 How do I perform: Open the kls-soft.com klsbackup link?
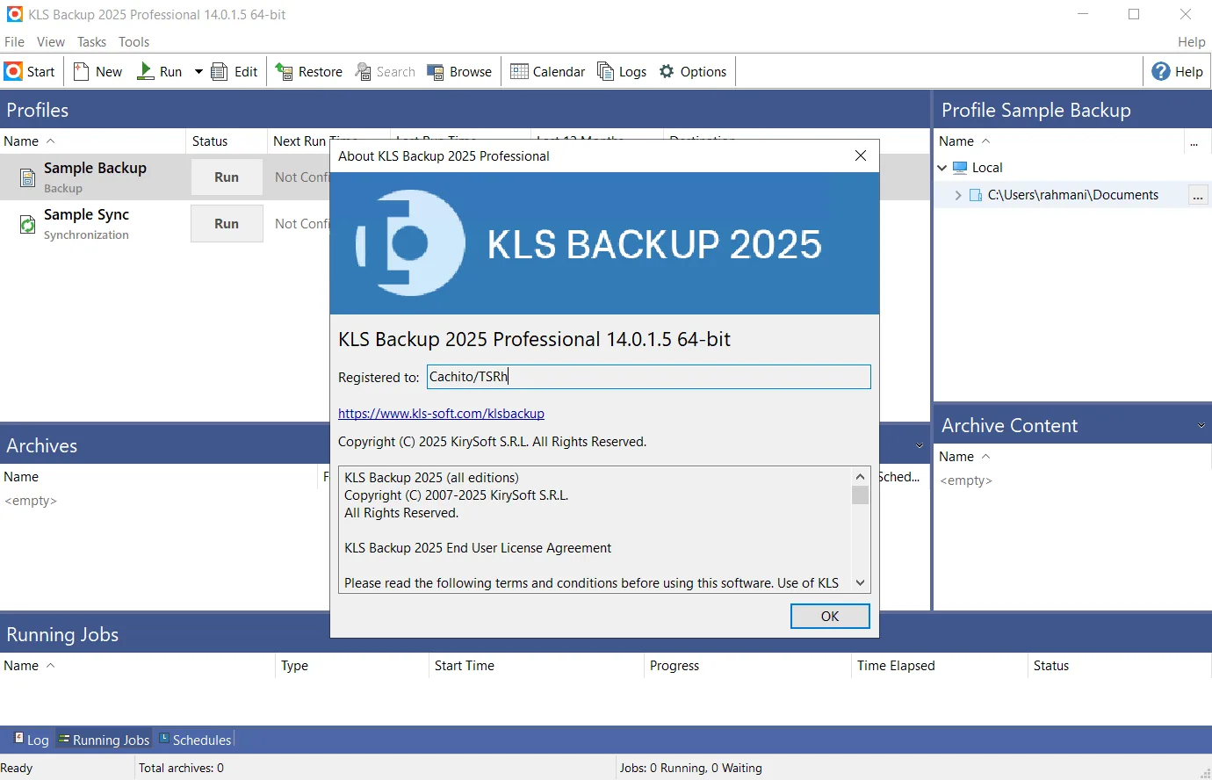[x=441, y=413]
